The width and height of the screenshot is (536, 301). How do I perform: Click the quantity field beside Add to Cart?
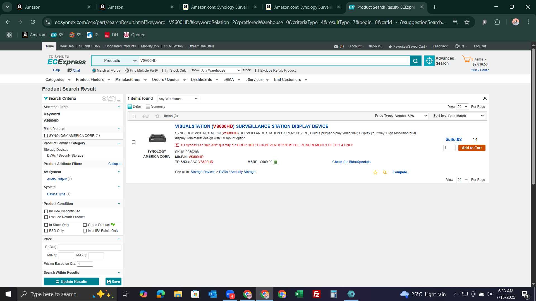pyautogui.click(x=449, y=148)
